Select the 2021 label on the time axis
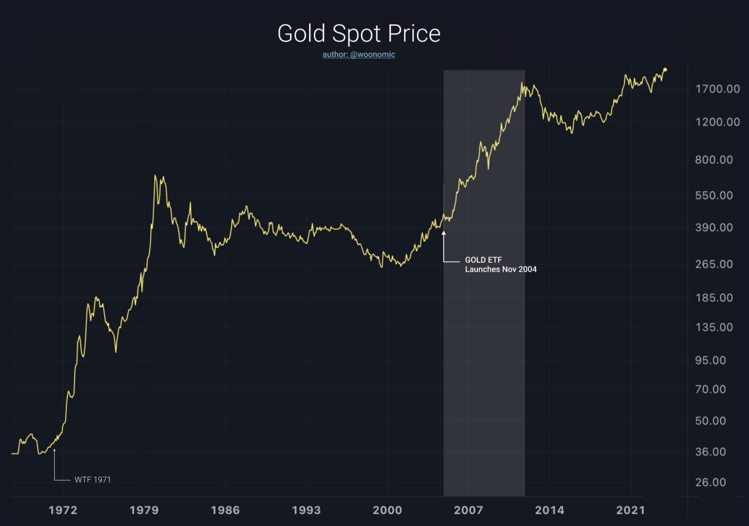749x526 pixels. [x=631, y=510]
